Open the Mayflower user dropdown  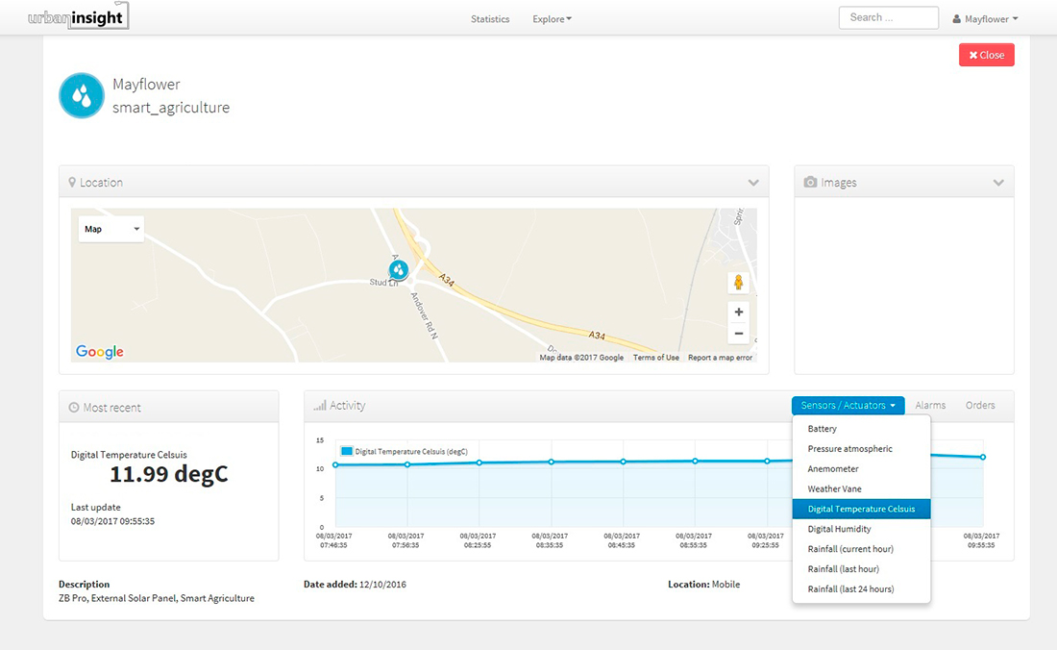(985, 19)
